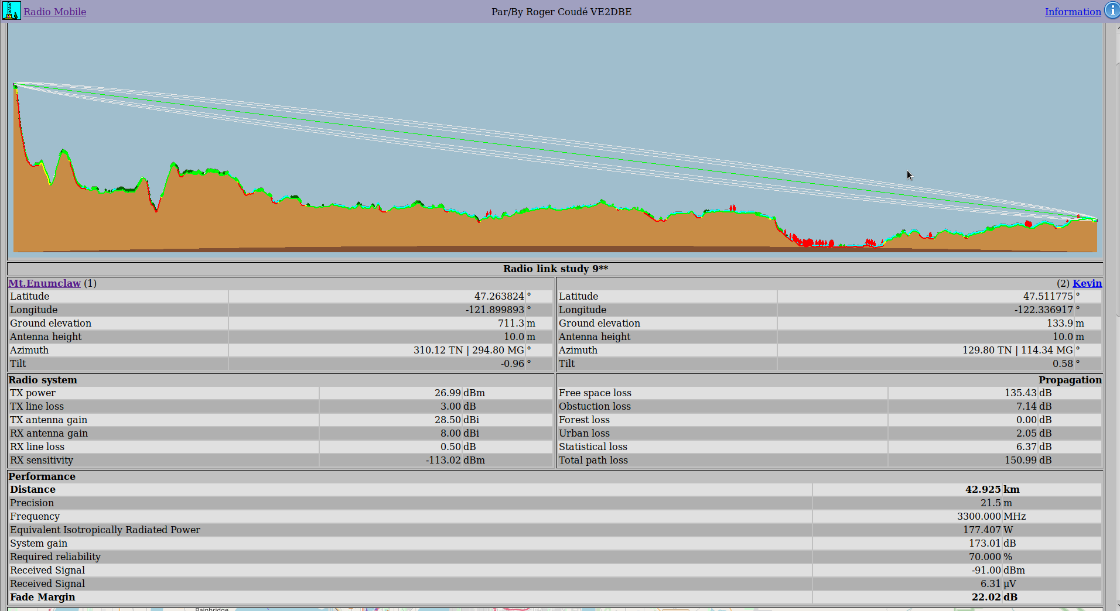Open the Radio Mobile link
This screenshot has width=1120, height=611.
54,12
